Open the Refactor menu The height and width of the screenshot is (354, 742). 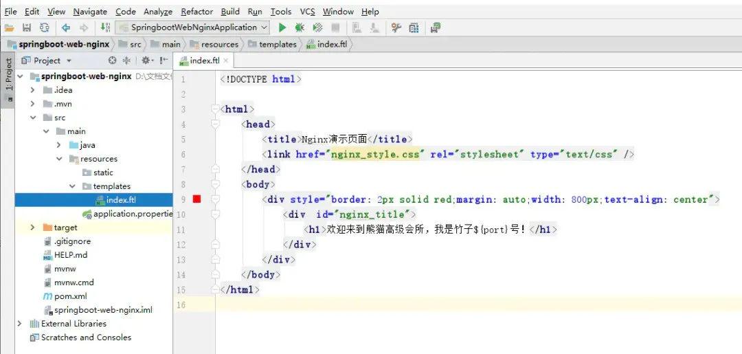click(x=197, y=12)
